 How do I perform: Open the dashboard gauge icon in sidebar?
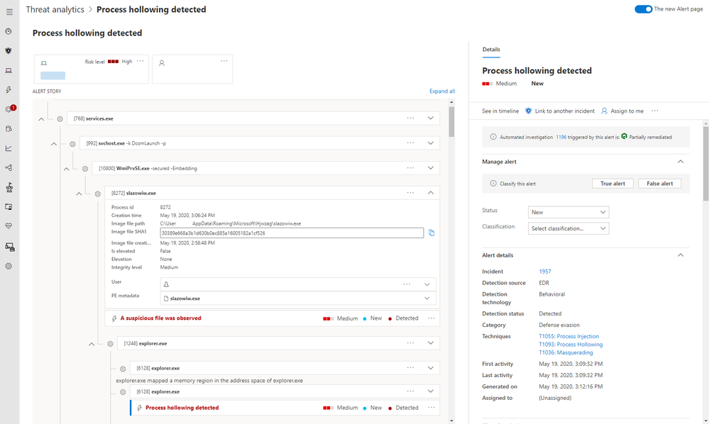point(9,32)
